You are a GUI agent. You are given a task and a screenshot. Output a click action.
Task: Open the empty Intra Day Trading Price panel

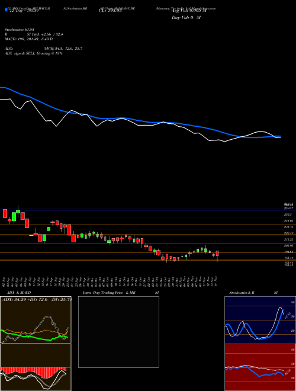pos(118,332)
